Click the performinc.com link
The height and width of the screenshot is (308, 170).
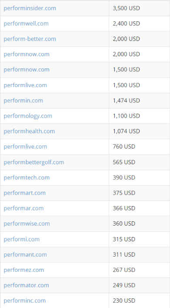tap(25, 301)
